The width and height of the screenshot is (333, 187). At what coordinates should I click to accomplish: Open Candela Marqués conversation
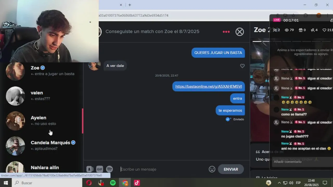42,146
